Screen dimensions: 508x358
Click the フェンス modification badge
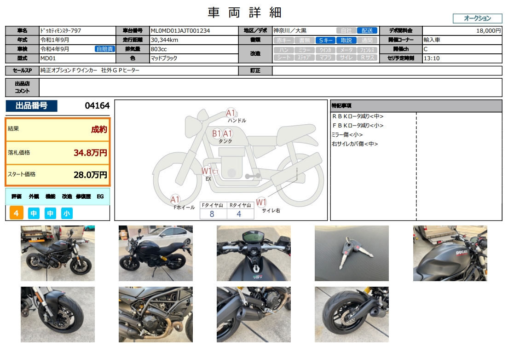coord(367,50)
